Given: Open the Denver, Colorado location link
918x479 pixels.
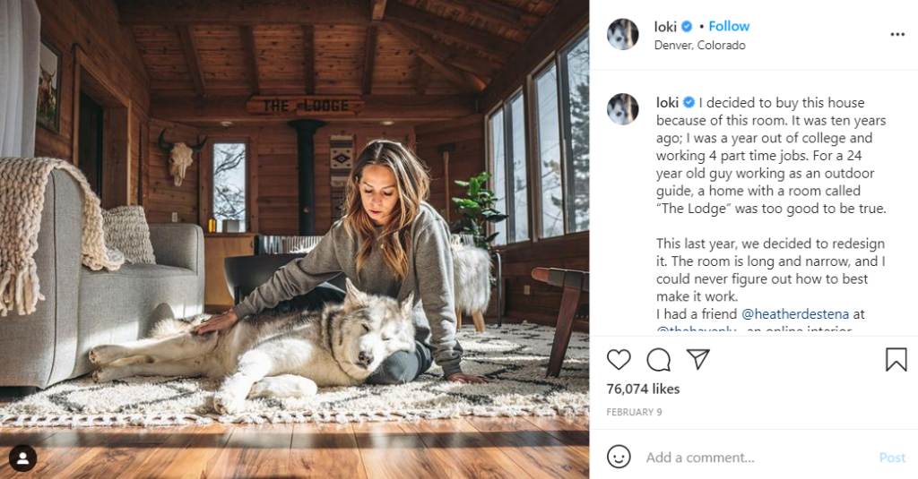Looking at the screenshot, I should (x=699, y=45).
